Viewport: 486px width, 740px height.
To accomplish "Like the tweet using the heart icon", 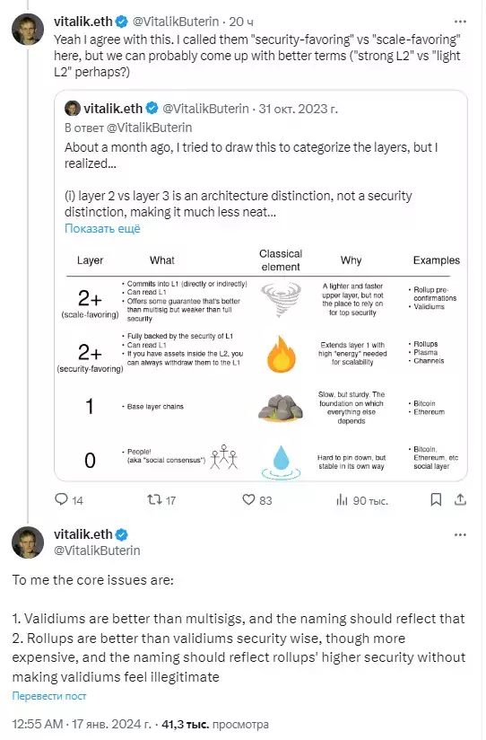I will [248, 499].
